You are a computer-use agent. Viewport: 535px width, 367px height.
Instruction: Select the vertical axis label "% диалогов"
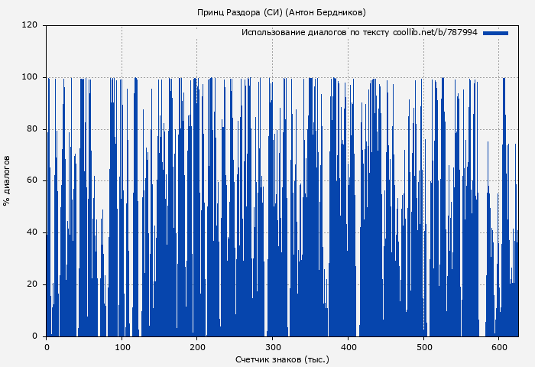coord(8,180)
